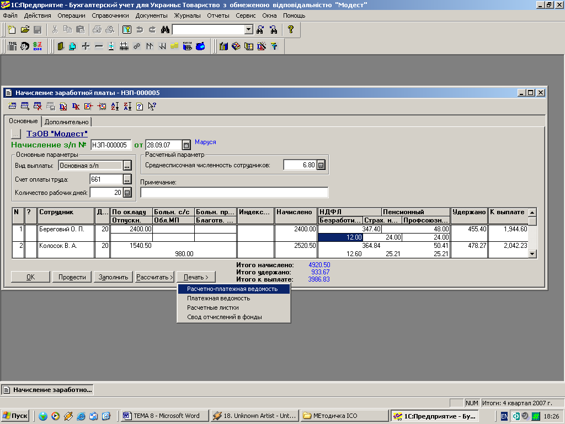Click the add row with plus icon
The width and height of the screenshot is (565, 424).
click(x=25, y=106)
